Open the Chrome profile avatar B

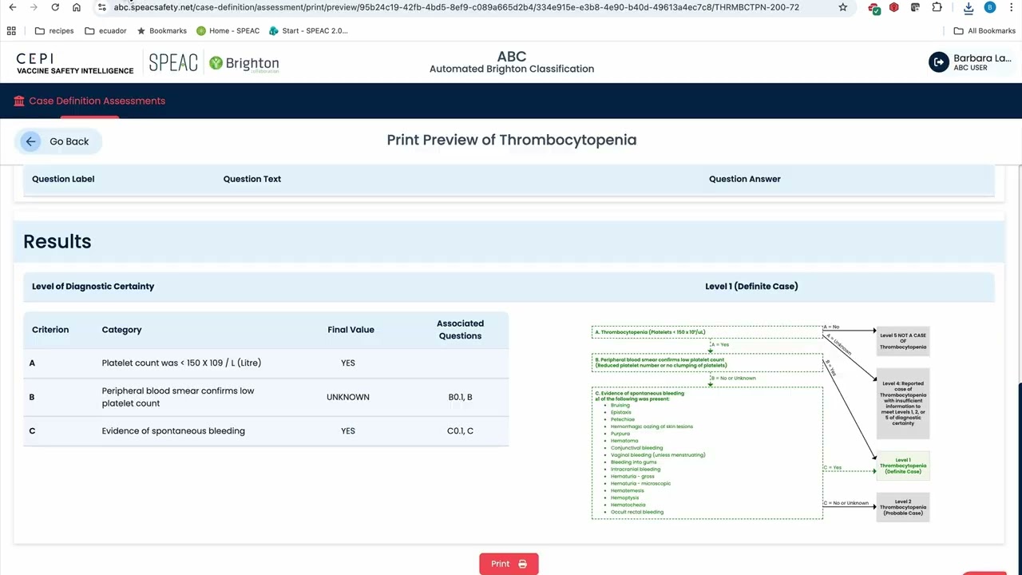point(990,7)
